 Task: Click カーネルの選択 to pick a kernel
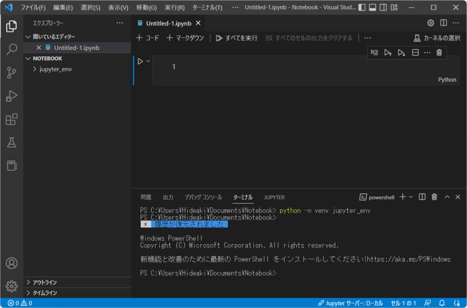click(438, 38)
